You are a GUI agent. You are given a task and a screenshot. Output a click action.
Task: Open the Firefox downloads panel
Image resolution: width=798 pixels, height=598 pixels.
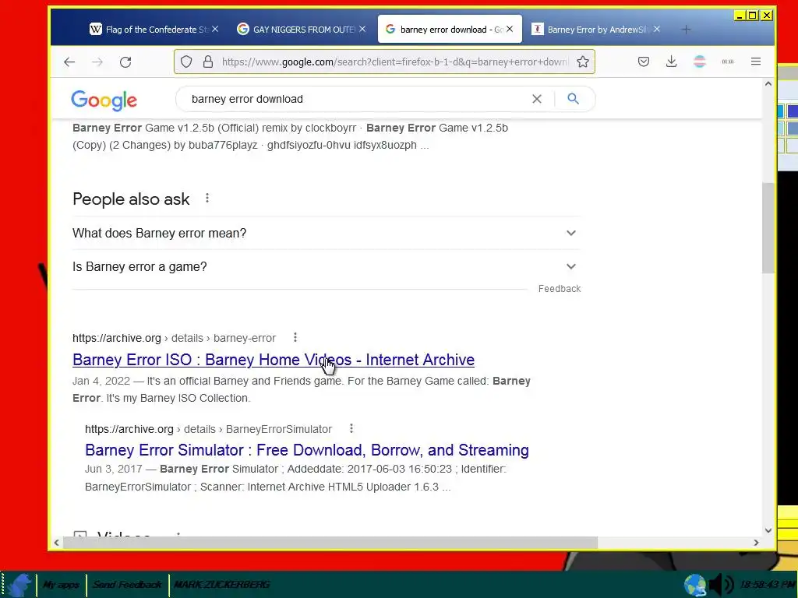671,62
